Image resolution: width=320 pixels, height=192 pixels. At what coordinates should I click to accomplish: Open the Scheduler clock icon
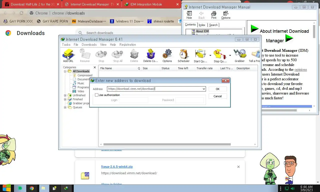pyautogui.click(x=183, y=55)
